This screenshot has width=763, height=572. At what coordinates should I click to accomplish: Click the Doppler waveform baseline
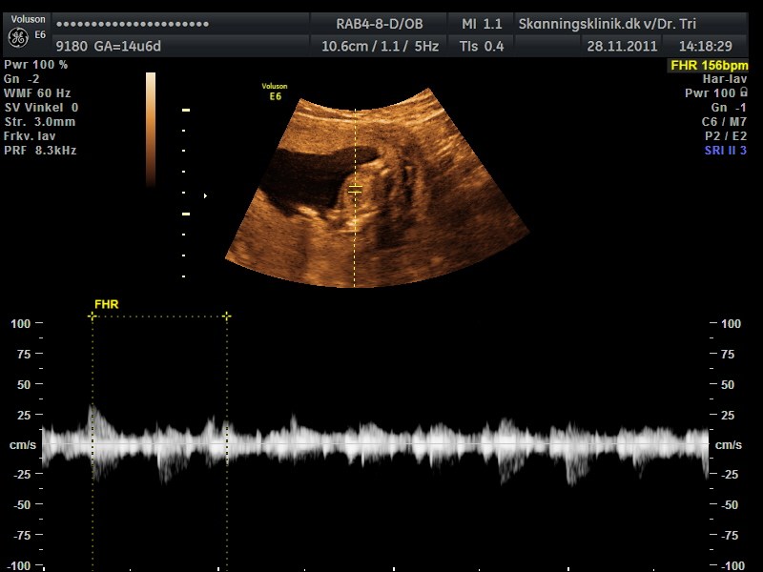pos(381,445)
